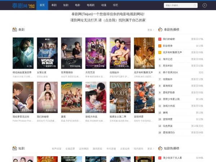Open 玩色男孩 in the hot ranking list
Viewport: 216px width, 162px height.
(168, 126)
